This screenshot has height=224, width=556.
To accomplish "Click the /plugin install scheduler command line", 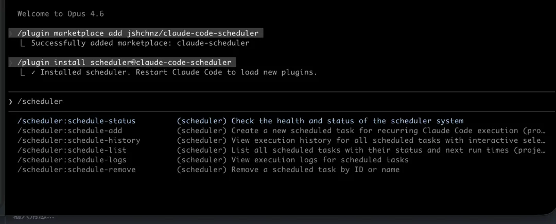I will click(x=124, y=63).
